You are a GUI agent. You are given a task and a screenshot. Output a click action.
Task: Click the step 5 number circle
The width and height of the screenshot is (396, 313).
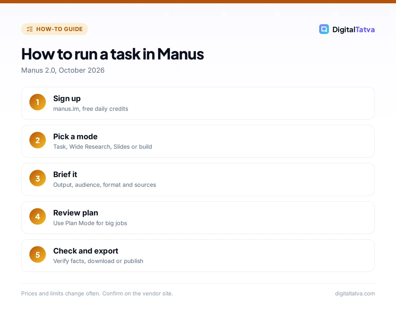[x=38, y=254]
